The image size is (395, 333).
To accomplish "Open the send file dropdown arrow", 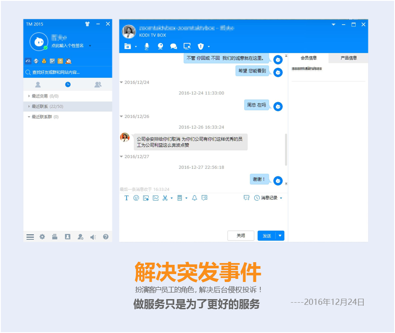I will click(136, 47).
